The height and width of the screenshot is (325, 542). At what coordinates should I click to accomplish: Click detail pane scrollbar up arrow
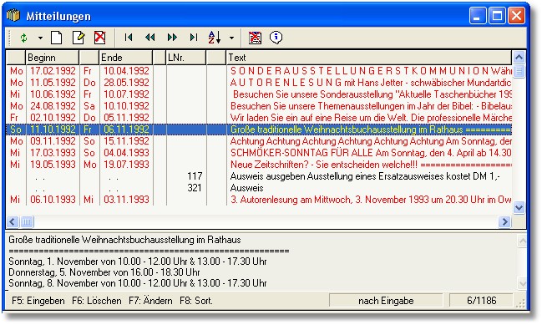[x=522, y=241]
